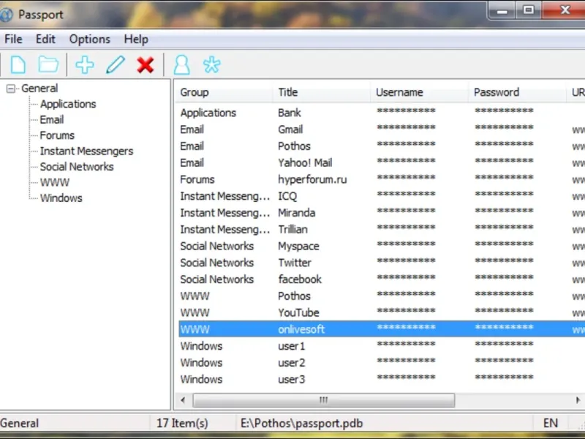Select Social Networks group in the tree

point(77,167)
